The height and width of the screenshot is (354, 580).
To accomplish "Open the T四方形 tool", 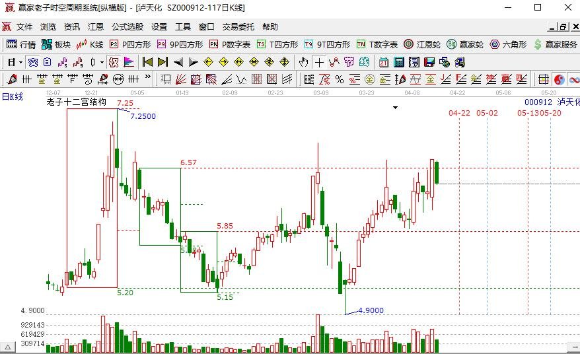I will pos(277,44).
